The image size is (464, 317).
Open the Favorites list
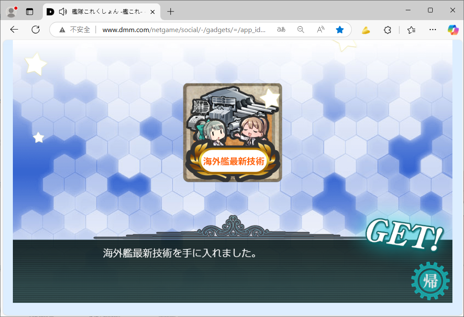(411, 30)
